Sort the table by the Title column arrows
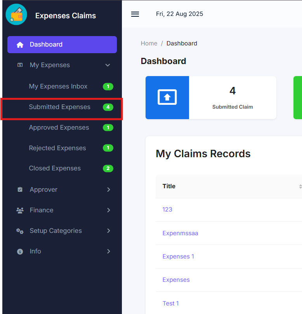This screenshot has width=302, height=314. click(x=300, y=186)
